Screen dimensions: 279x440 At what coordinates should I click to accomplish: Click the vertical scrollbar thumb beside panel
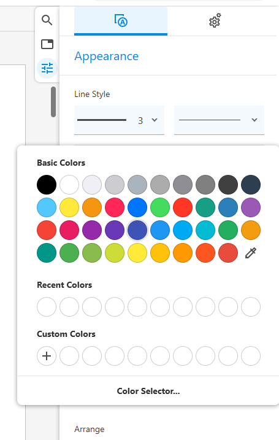pyautogui.click(x=53, y=102)
